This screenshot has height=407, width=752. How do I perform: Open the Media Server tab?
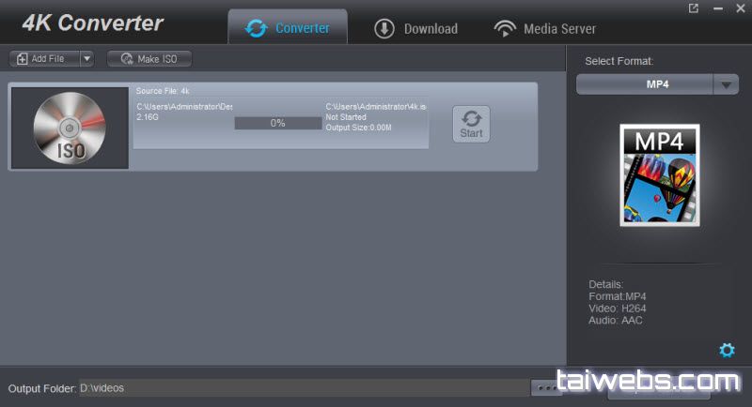545,28
